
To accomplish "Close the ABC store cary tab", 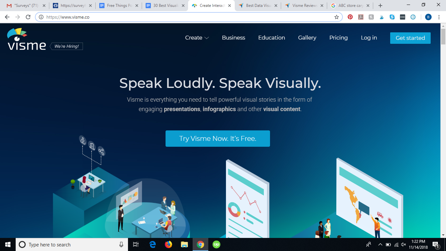I will click(x=368, y=6).
